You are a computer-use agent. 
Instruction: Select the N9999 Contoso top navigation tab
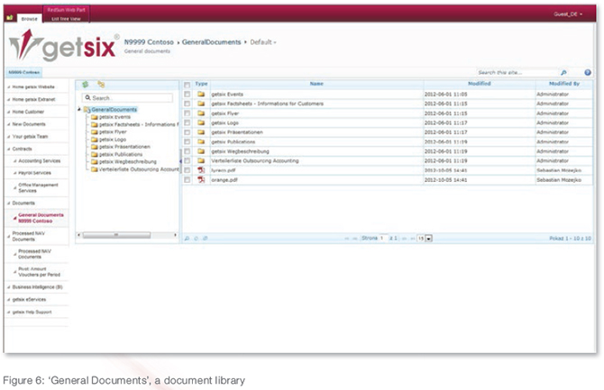pyautogui.click(x=23, y=72)
